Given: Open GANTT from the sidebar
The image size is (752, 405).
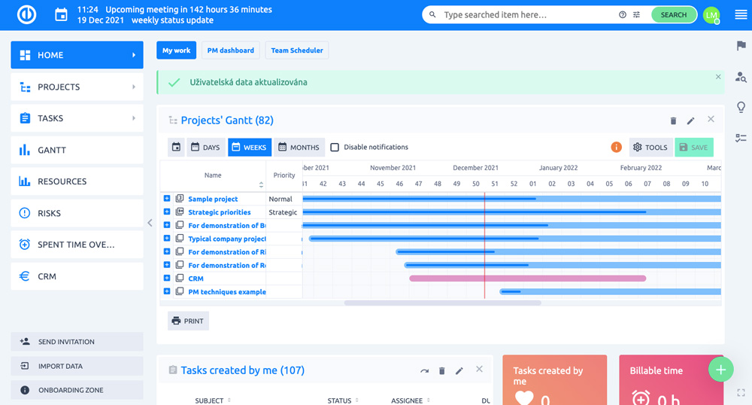Looking at the screenshot, I should tap(77, 151).
